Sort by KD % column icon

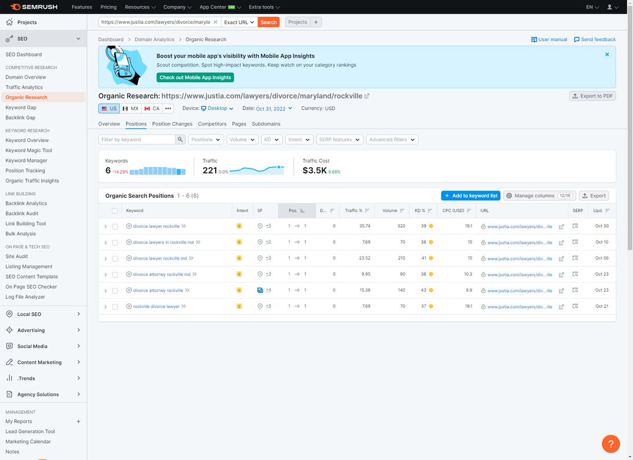pyautogui.click(x=430, y=210)
